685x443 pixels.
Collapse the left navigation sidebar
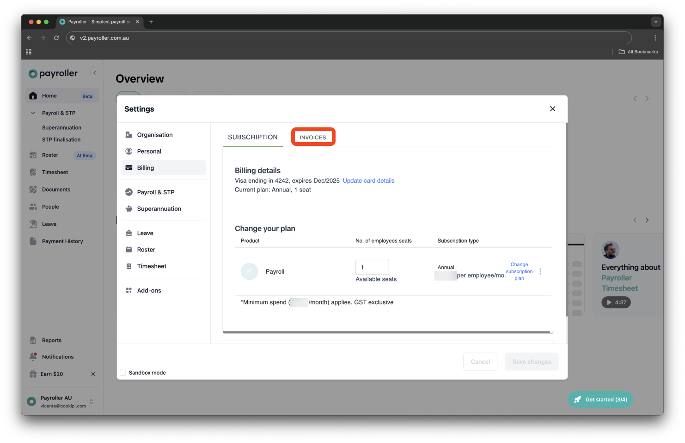(x=94, y=72)
